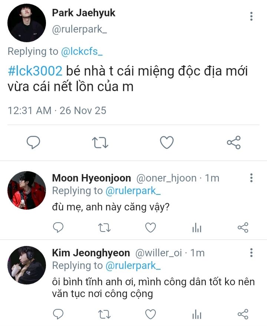Viewport: 267px width, 326px height.
Task: Share Moon Hyeonjoon's reply
Action: point(243,227)
